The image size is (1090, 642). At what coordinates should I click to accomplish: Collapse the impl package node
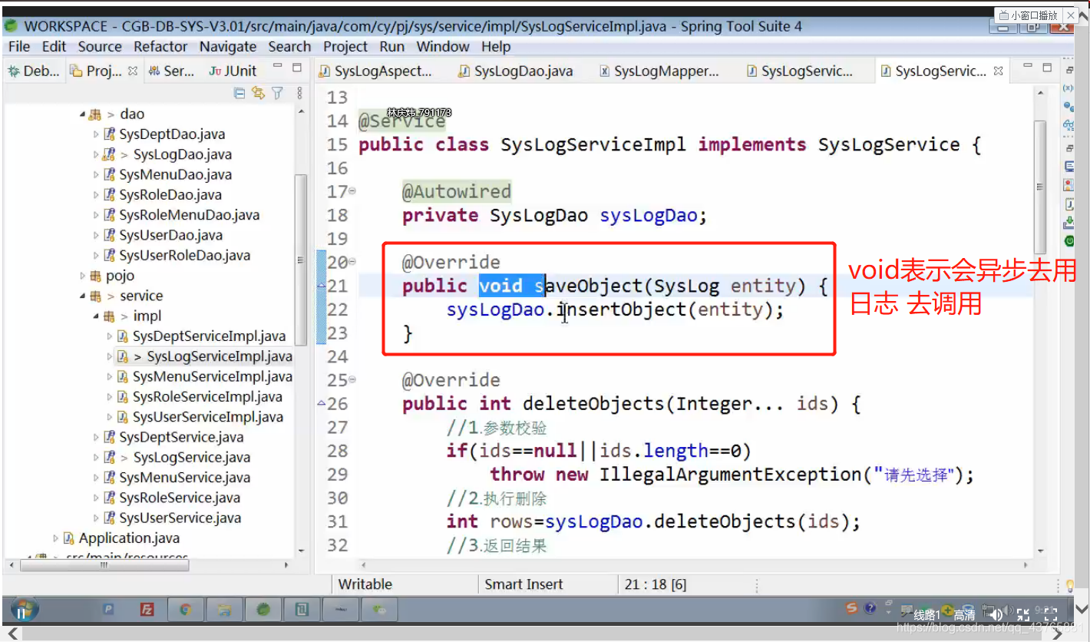[x=96, y=316]
